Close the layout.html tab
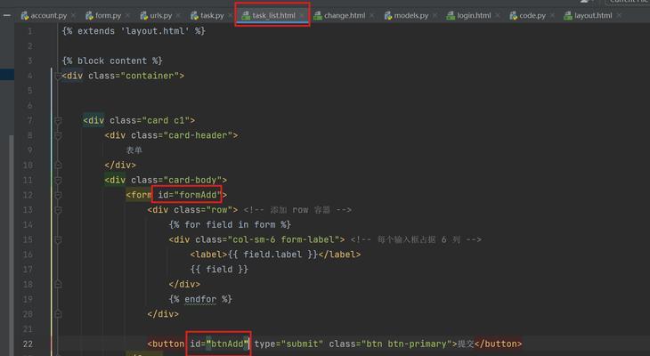 pyautogui.click(x=619, y=15)
